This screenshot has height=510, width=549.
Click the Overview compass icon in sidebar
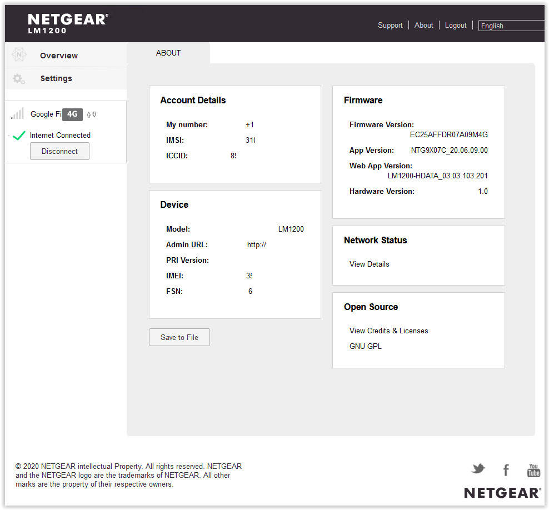pos(19,55)
